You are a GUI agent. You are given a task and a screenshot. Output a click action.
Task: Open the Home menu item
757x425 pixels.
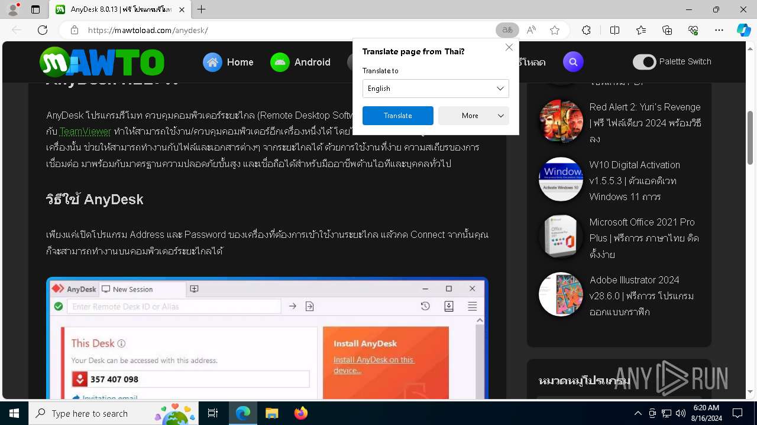coord(240,62)
